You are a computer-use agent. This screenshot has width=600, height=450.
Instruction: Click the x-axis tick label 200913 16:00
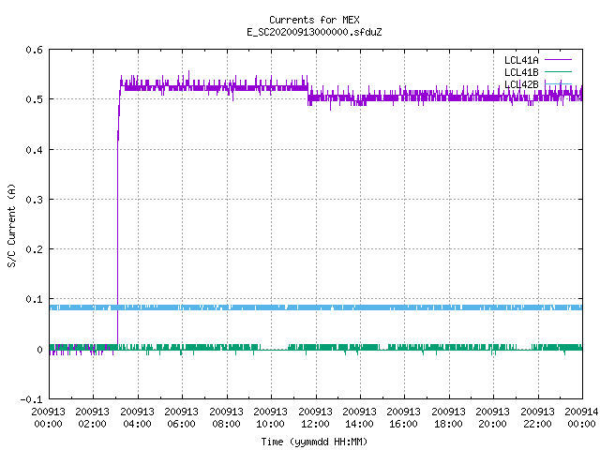(404, 417)
